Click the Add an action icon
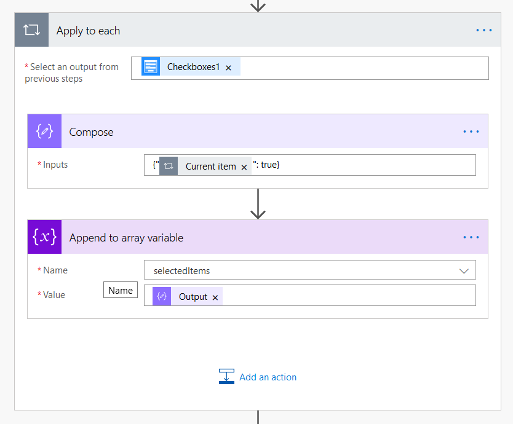 (x=226, y=377)
